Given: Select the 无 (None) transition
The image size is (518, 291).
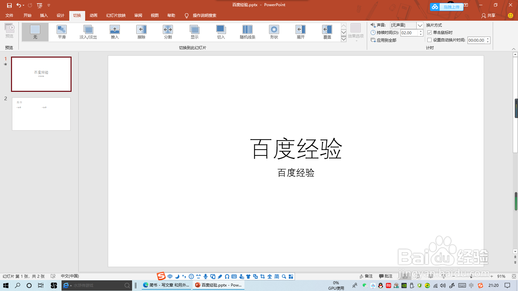Looking at the screenshot, I should [35, 32].
